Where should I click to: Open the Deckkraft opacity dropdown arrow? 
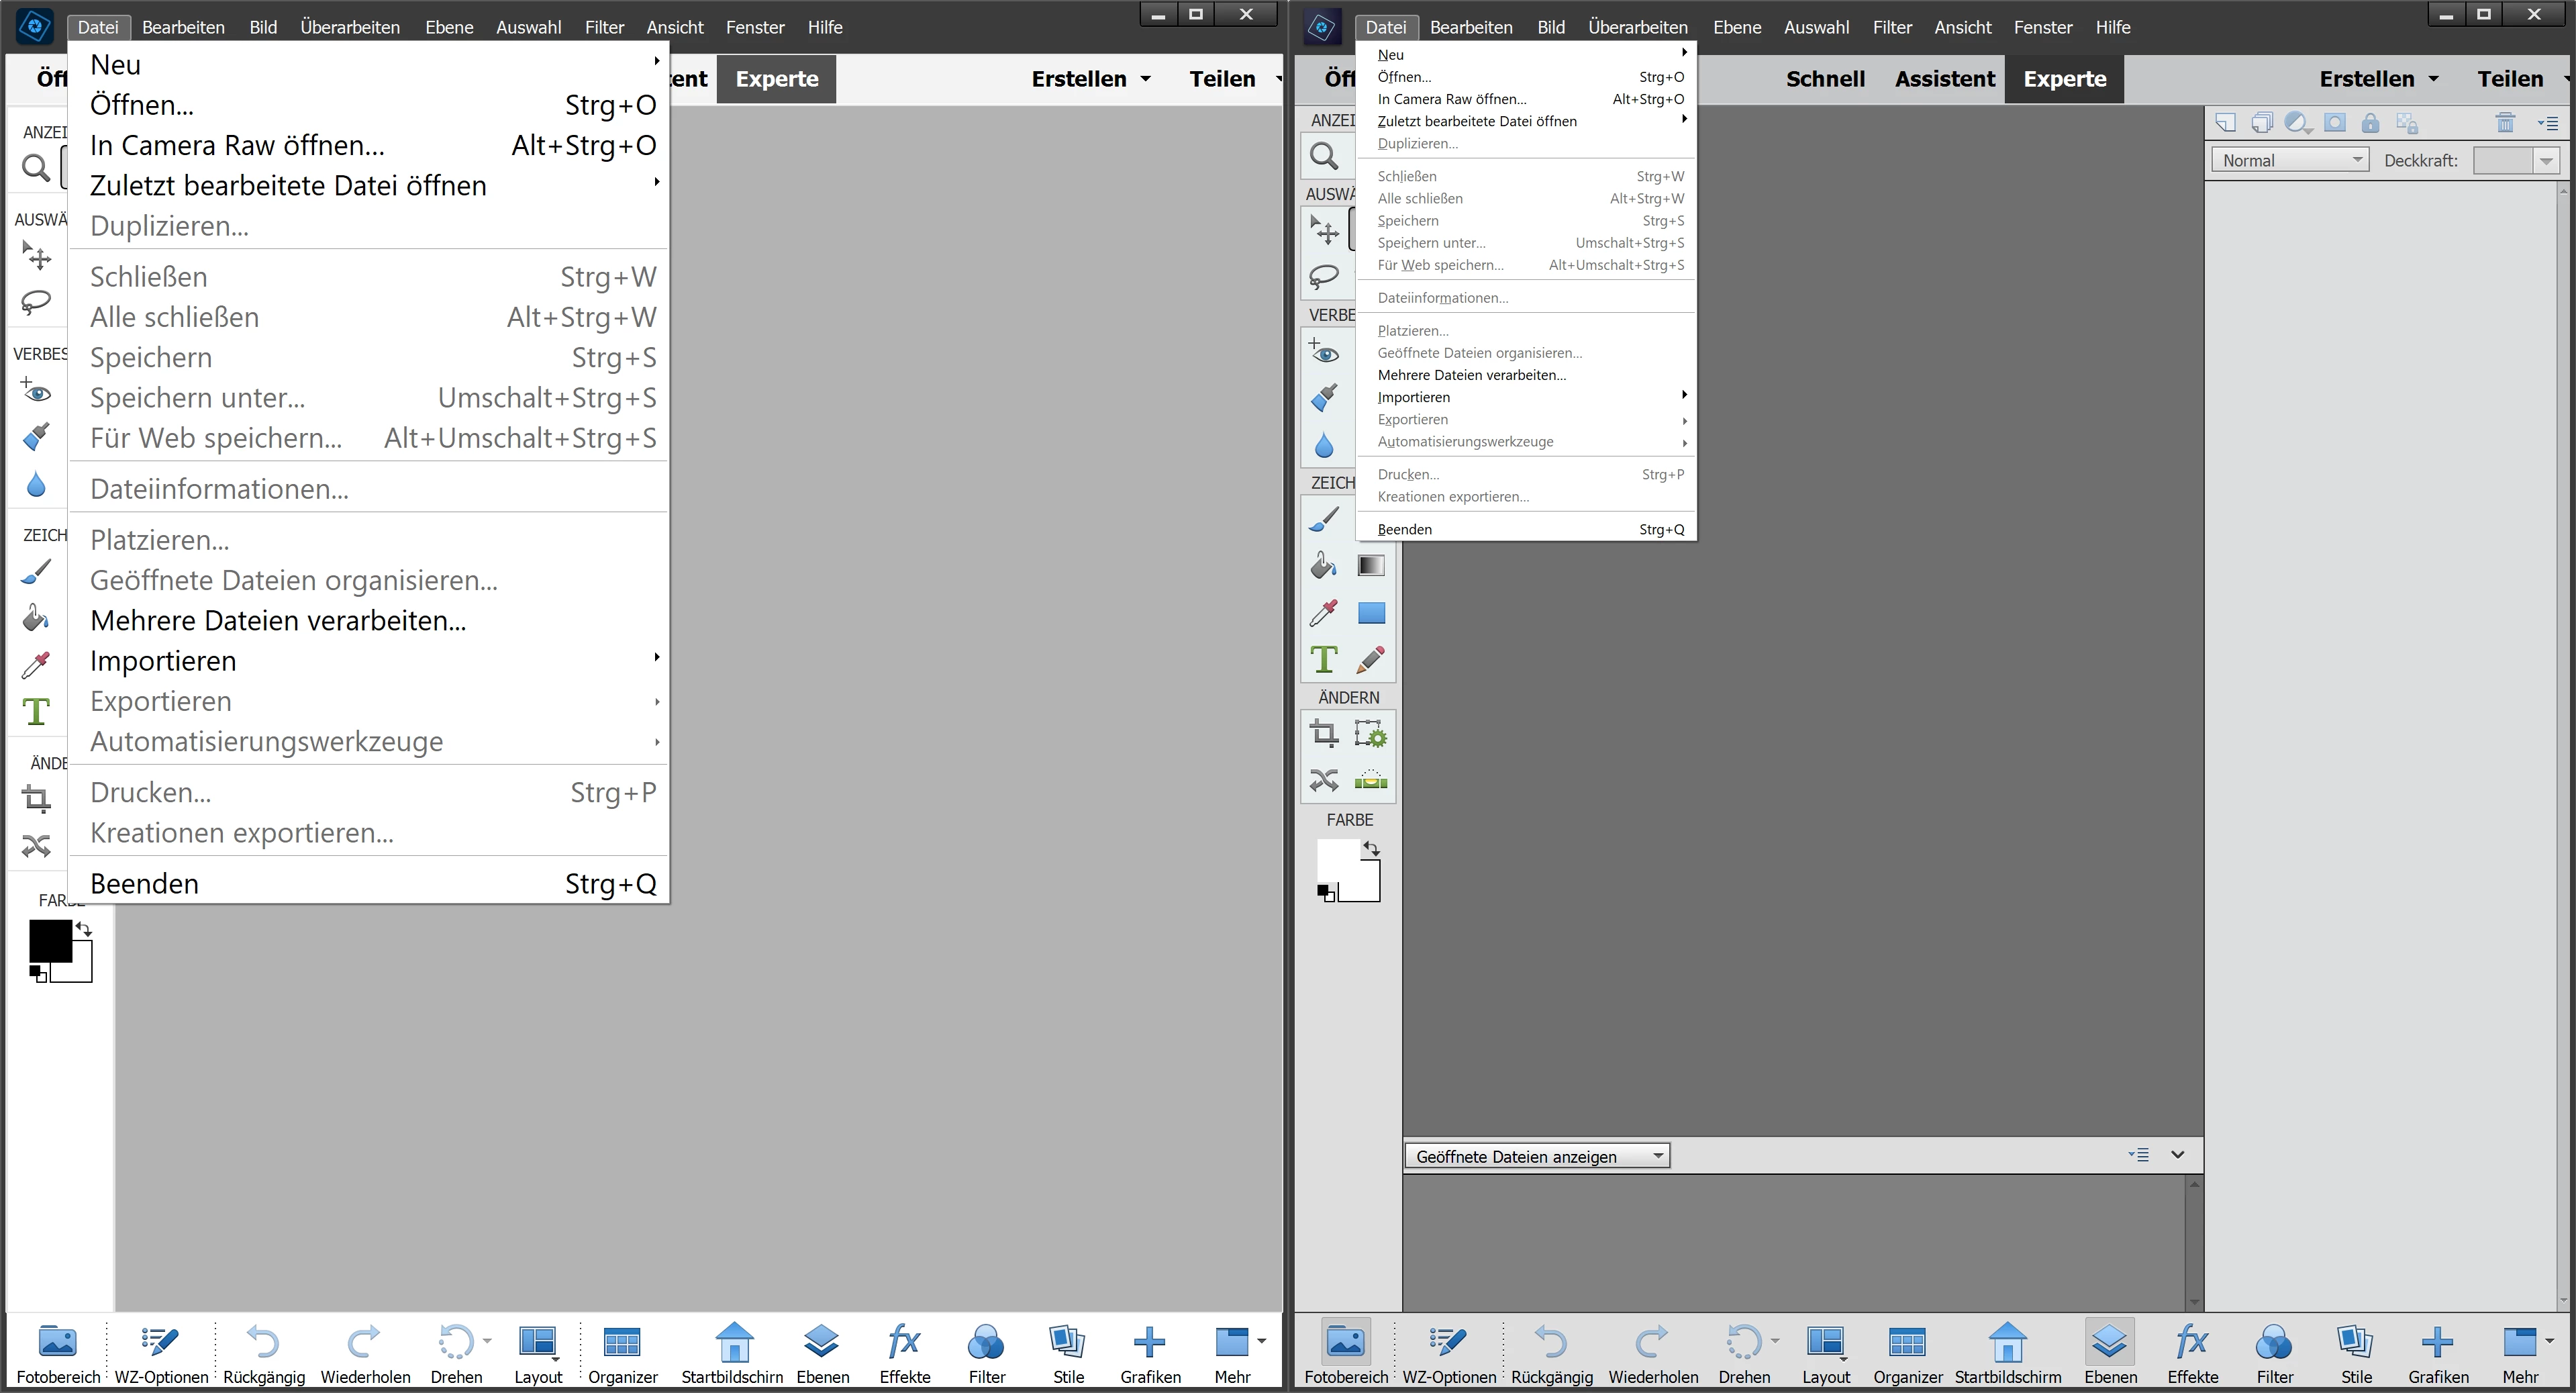tap(2546, 161)
